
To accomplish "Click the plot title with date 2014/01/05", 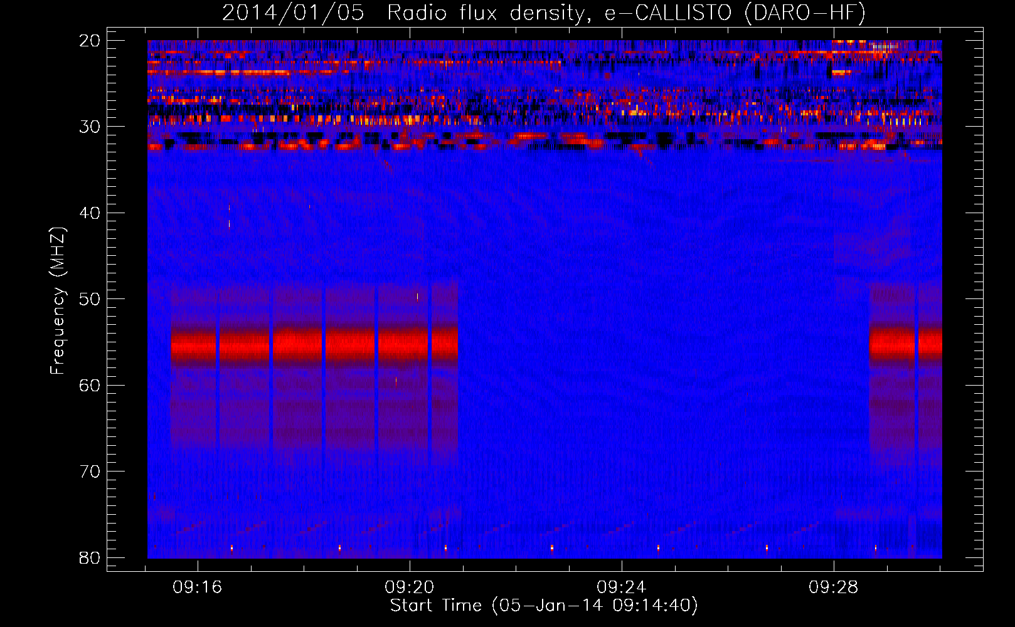I will pyautogui.click(x=544, y=13).
